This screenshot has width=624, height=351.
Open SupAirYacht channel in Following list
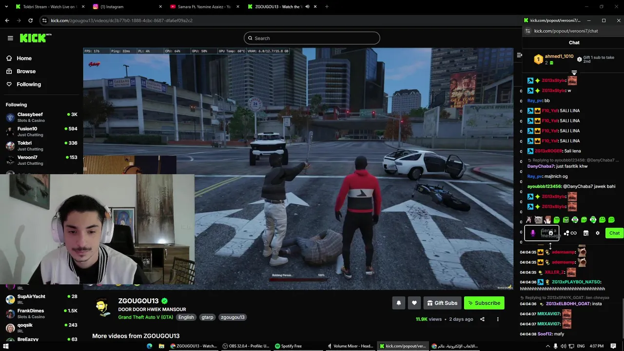click(x=41, y=299)
